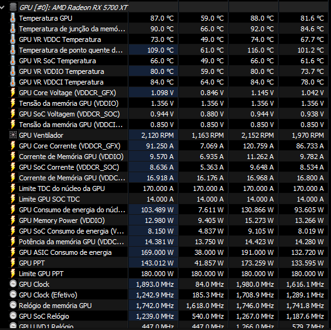Viewport: 331px width, 330px height.
Task: Click the lightning bolt icon beside GPU Core Voltage
Action: (13, 93)
